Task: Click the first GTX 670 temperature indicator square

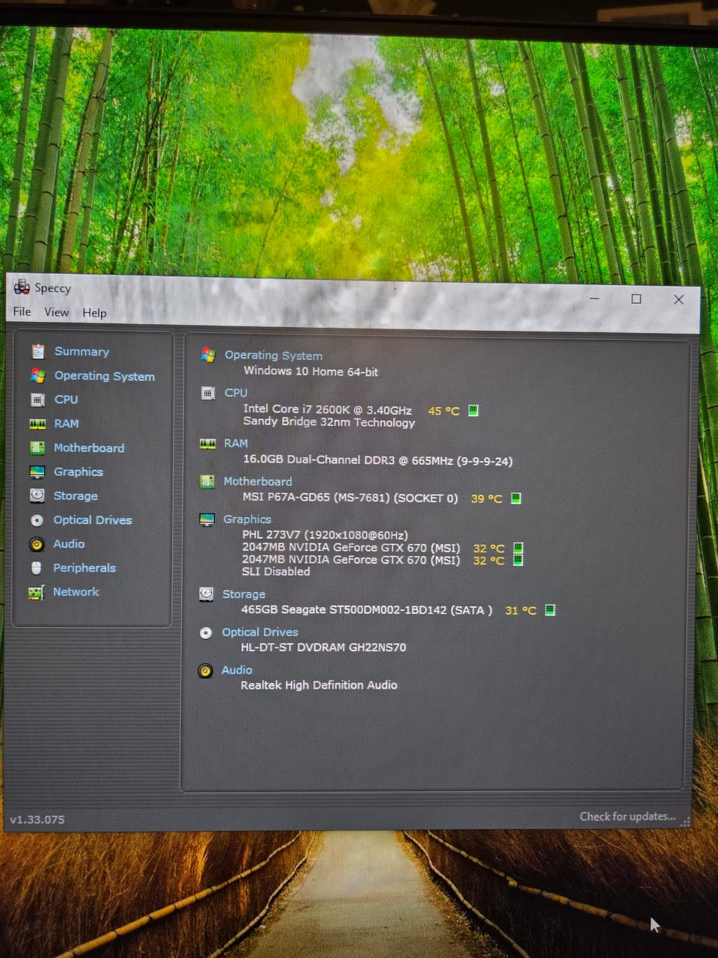Action: click(518, 548)
